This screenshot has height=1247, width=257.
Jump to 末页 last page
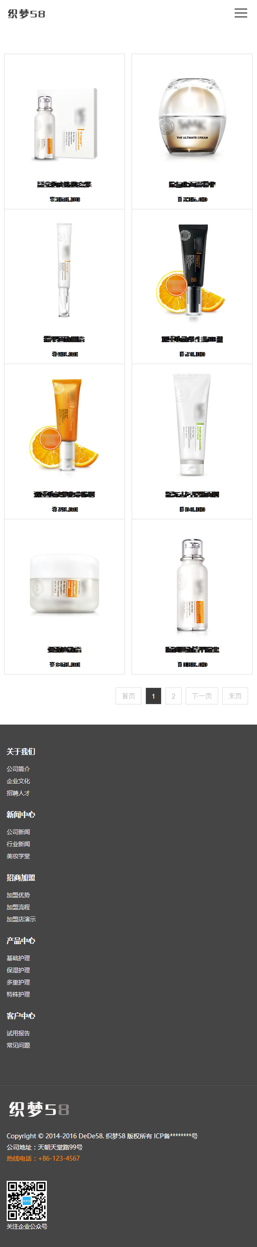click(x=235, y=696)
